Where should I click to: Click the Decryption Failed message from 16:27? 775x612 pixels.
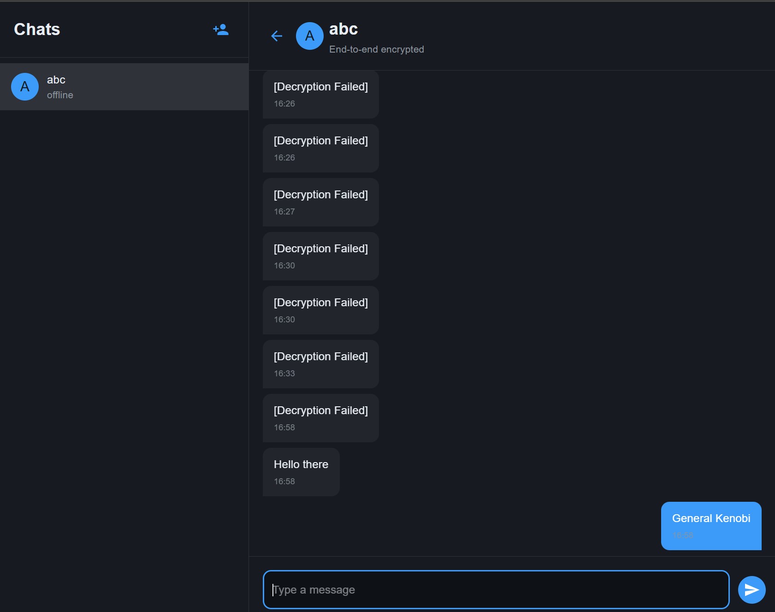320,202
